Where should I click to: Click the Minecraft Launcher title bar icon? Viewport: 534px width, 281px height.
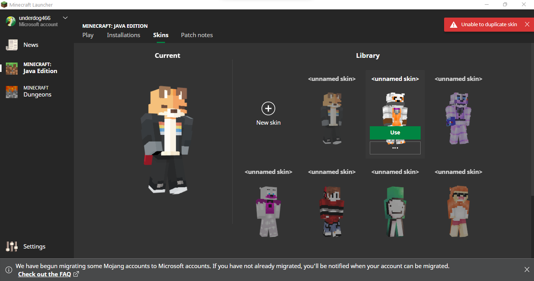tap(4, 5)
